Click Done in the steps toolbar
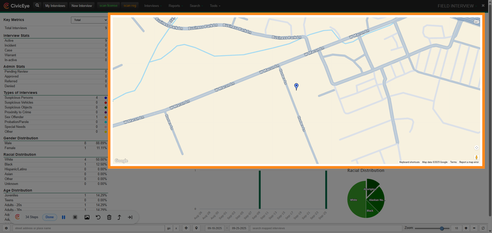The height and width of the screenshot is (233, 492). [50, 217]
